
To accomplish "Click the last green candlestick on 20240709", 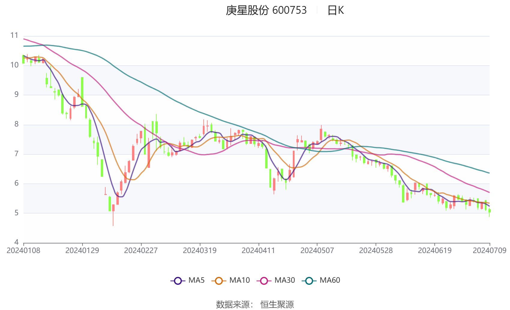I will (490, 211).
